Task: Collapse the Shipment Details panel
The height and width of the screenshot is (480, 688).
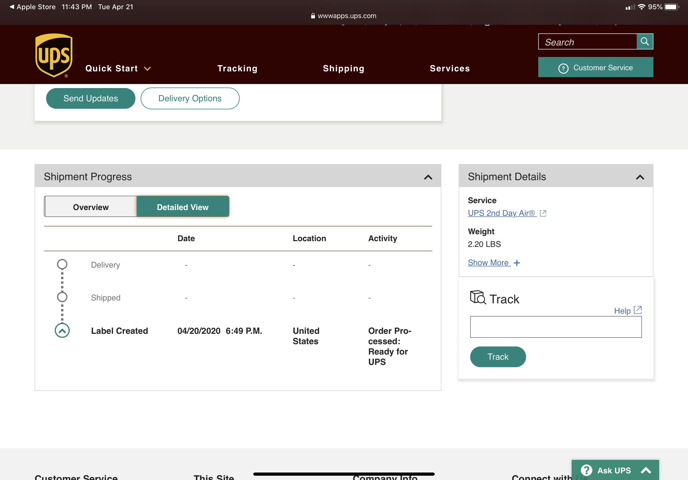Action: pyautogui.click(x=640, y=177)
